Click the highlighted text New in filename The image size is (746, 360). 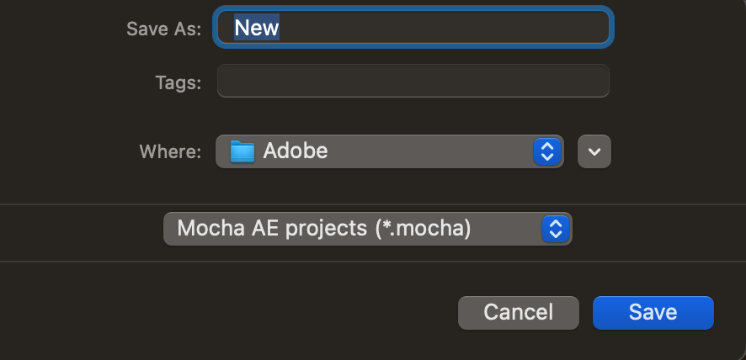click(x=257, y=28)
